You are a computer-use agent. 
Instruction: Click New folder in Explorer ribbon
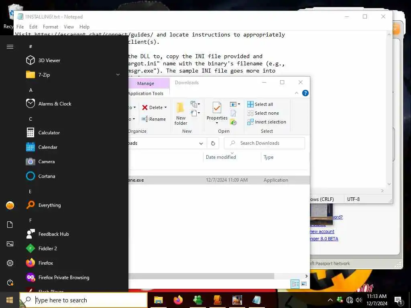pyautogui.click(x=181, y=113)
